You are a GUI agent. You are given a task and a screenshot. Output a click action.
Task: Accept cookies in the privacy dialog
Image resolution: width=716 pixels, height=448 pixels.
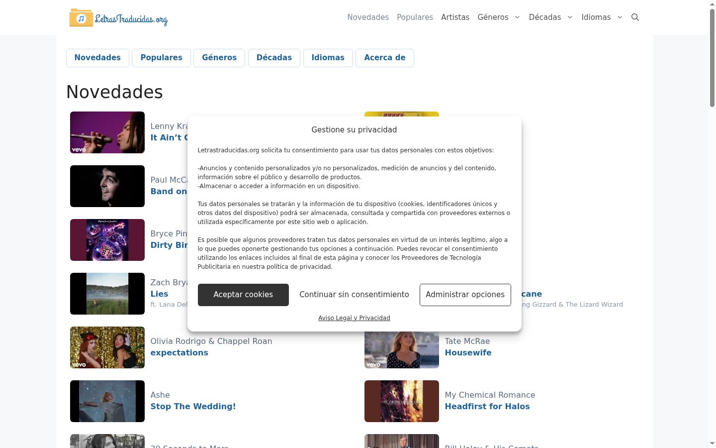tap(243, 295)
